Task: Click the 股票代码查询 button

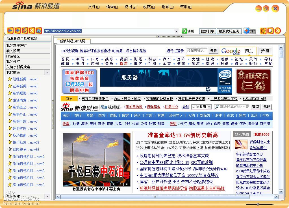Action: [x=229, y=31]
